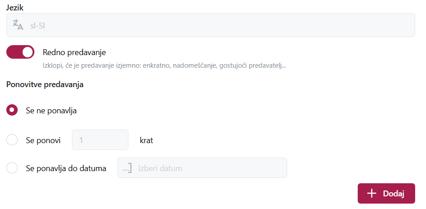This screenshot has width=426, height=209.
Task: Click the Se ne ponavlja label
Action: tap(52, 111)
